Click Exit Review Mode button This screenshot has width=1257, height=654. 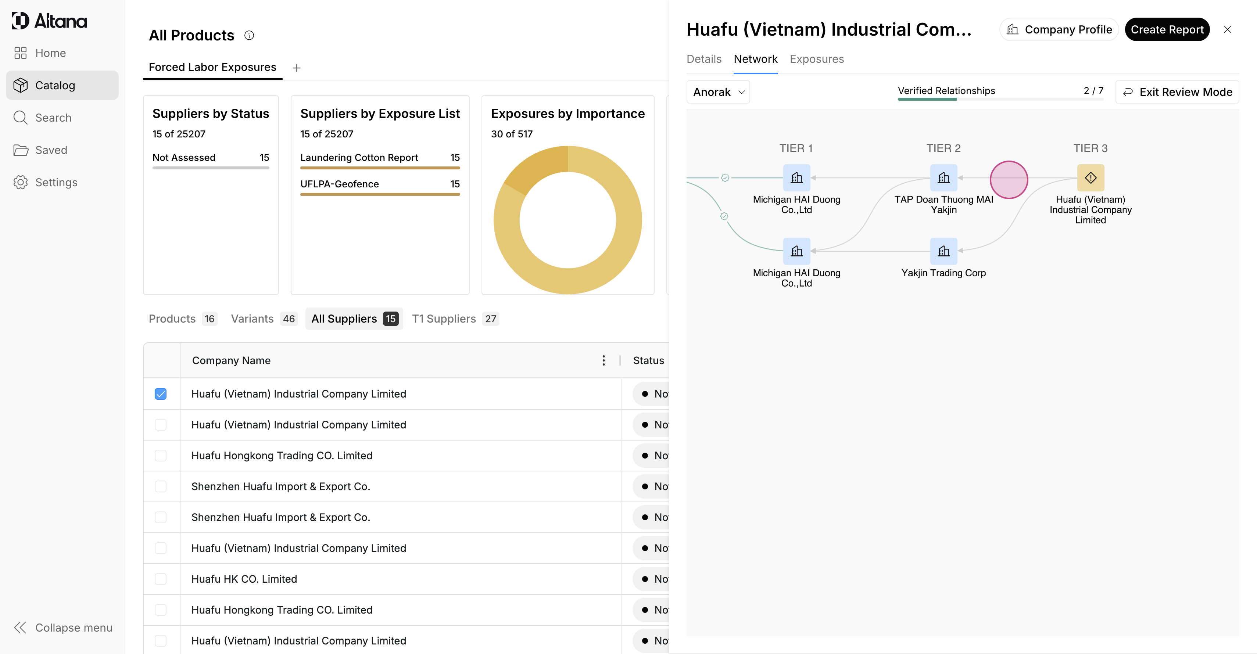[x=1177, y=92]
